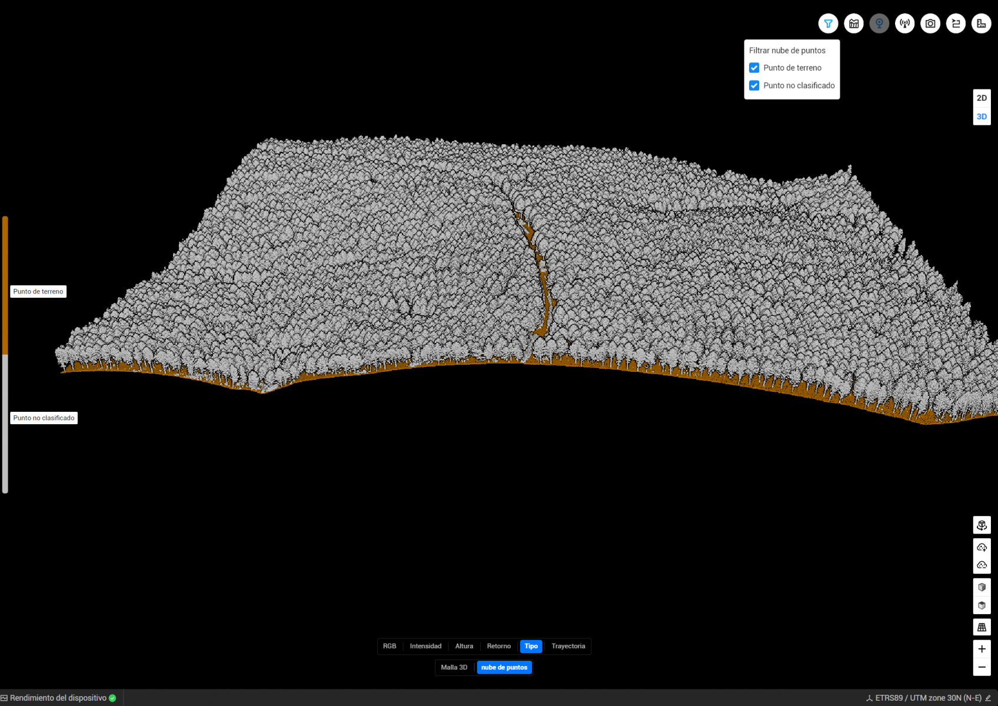
Task: Edit the ETRS89 coordinate system with pencil
Action: pyautogui.click(x=988, y=698)
